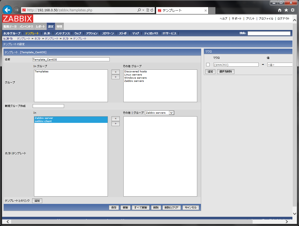Move hosts right with » button in hosts section
Screen dimensions: 299x226
click(115, 123)
